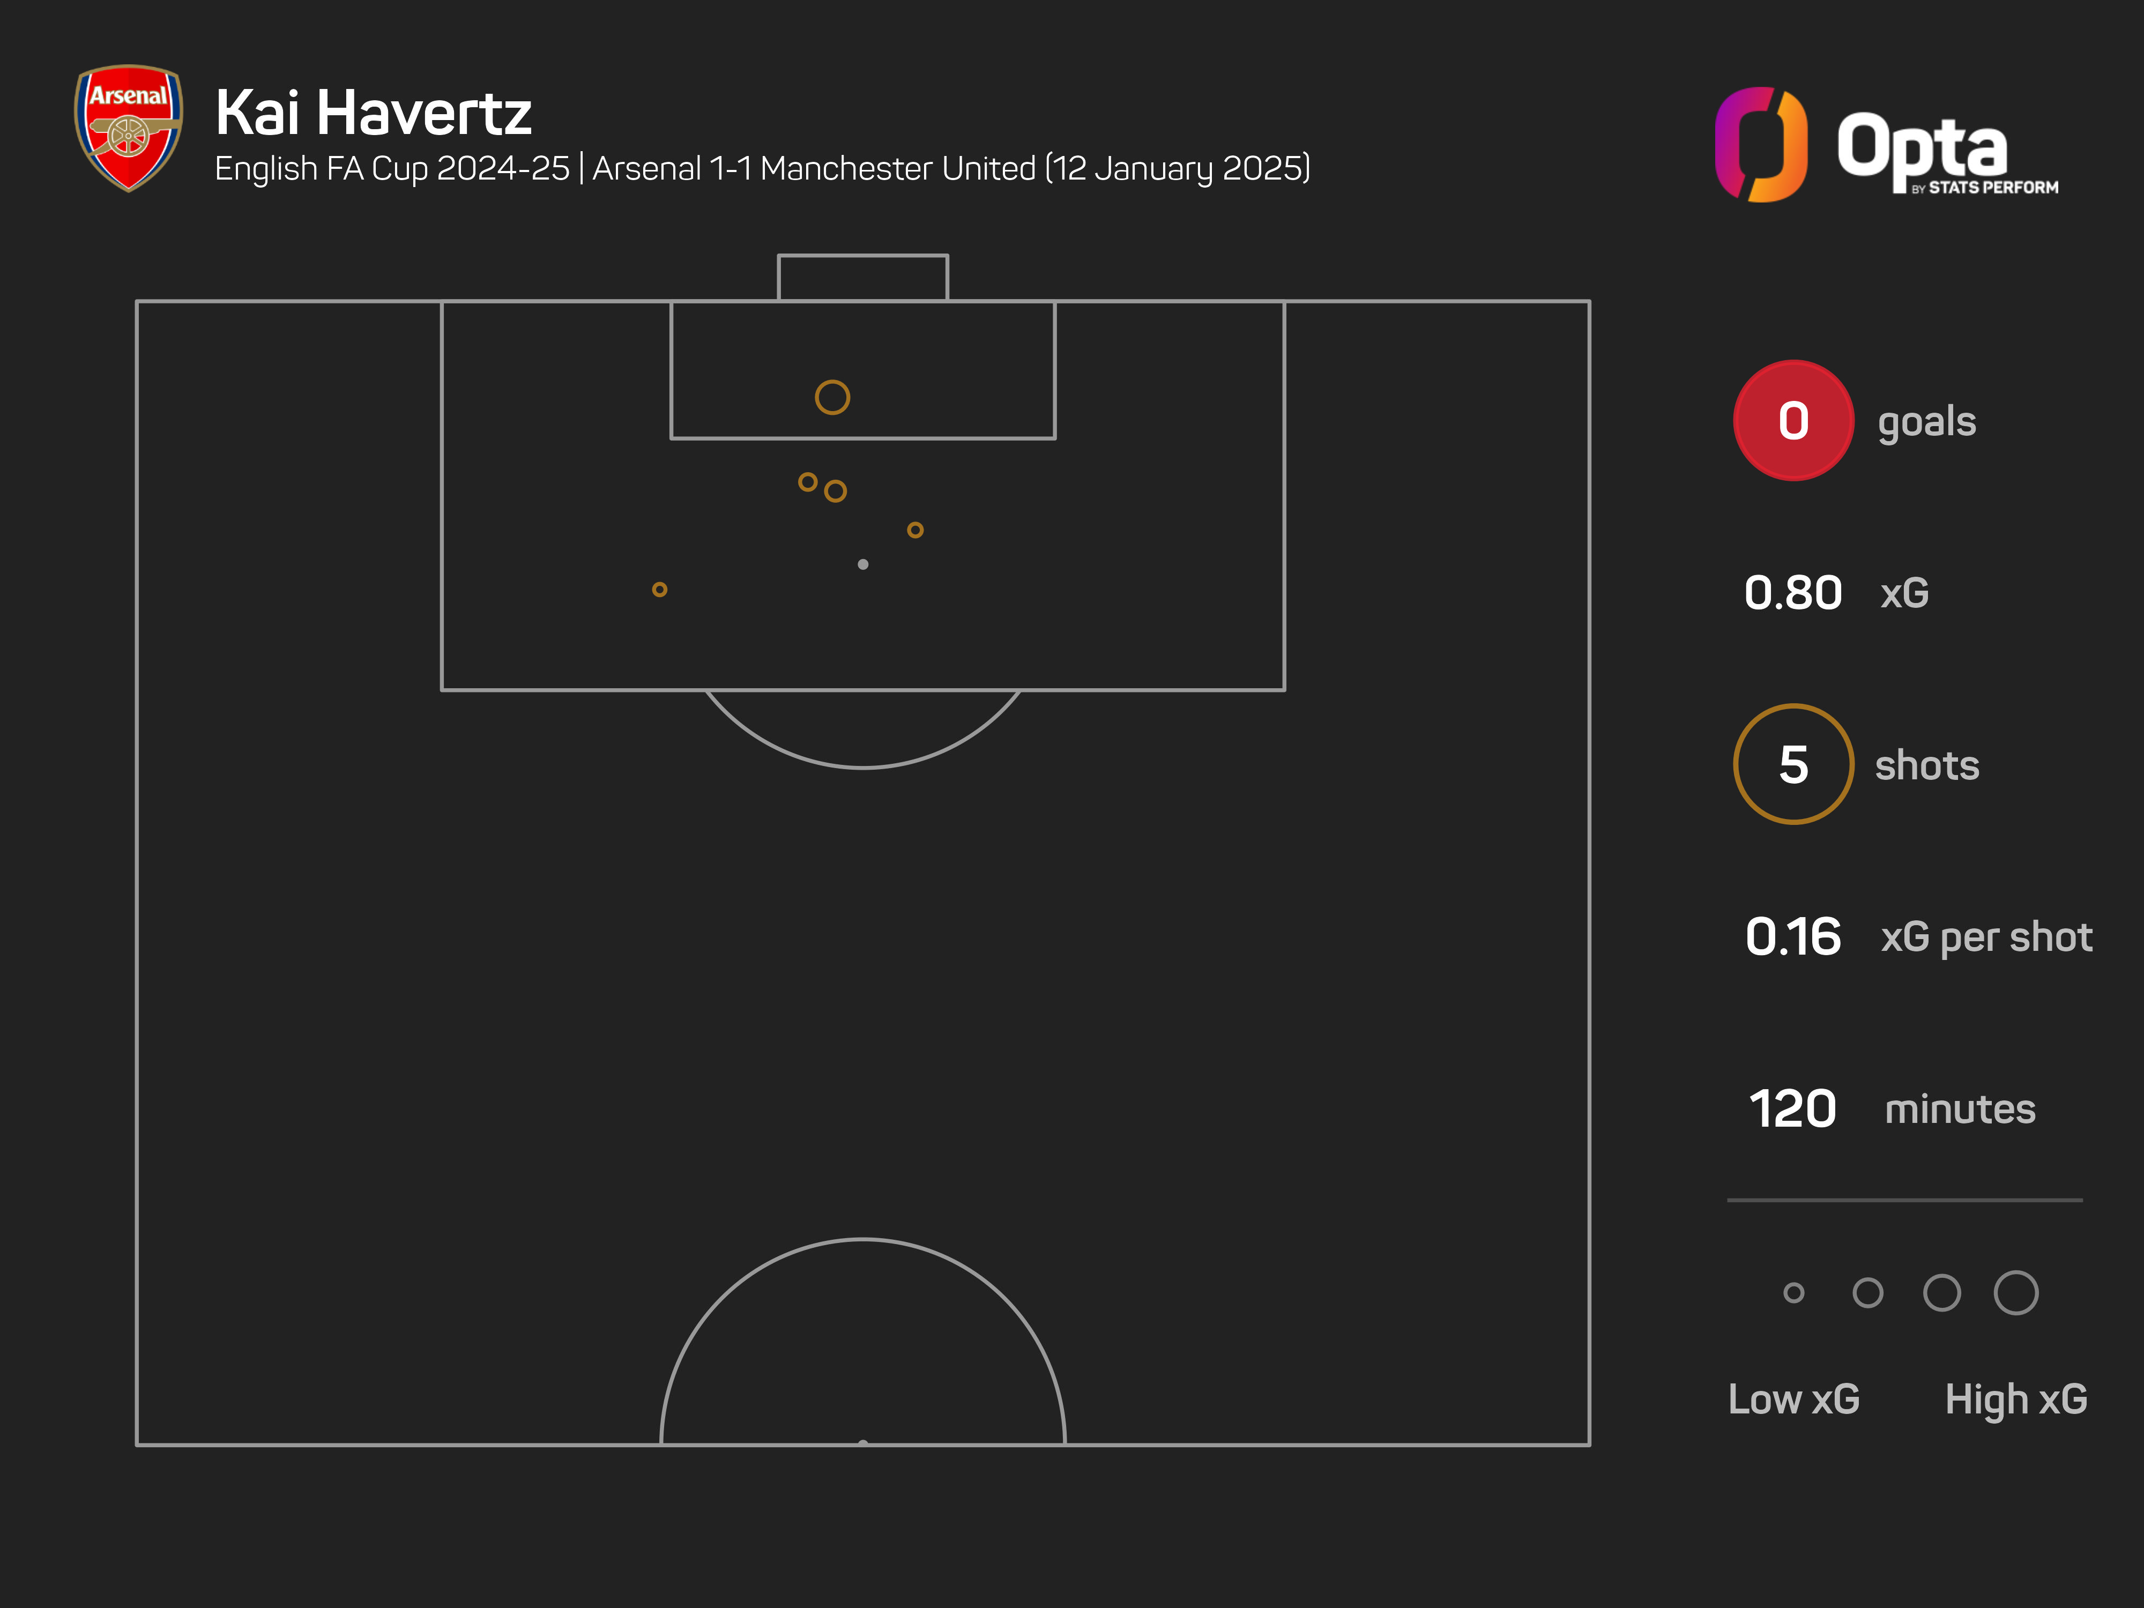Click the 0.16 xG per shot value
This screenshot has height=1608, width=2144.
point(1793,937)
